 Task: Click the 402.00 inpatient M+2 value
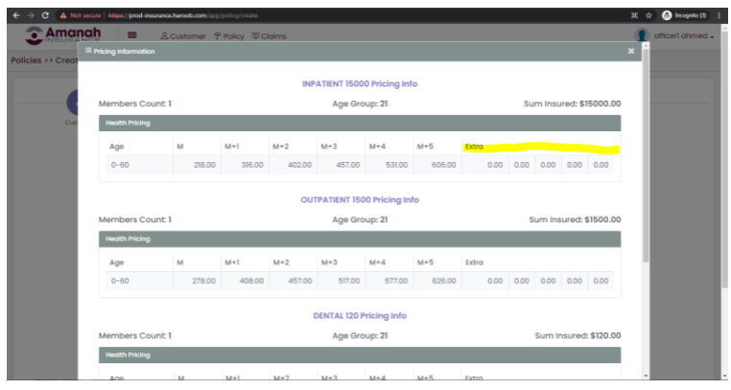pyautogui.click(x=299, y=165)
